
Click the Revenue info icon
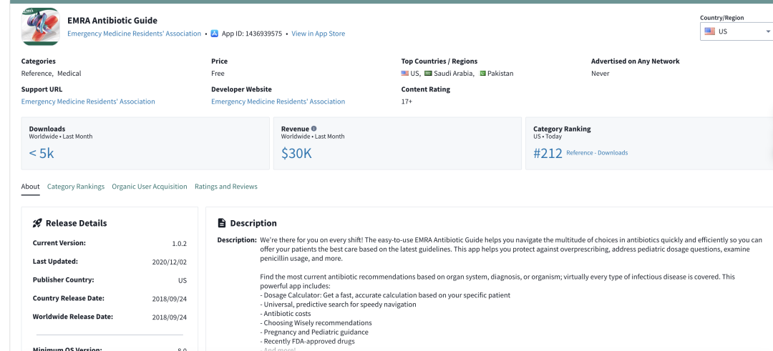pyautogui.click(x=314, y=129)
